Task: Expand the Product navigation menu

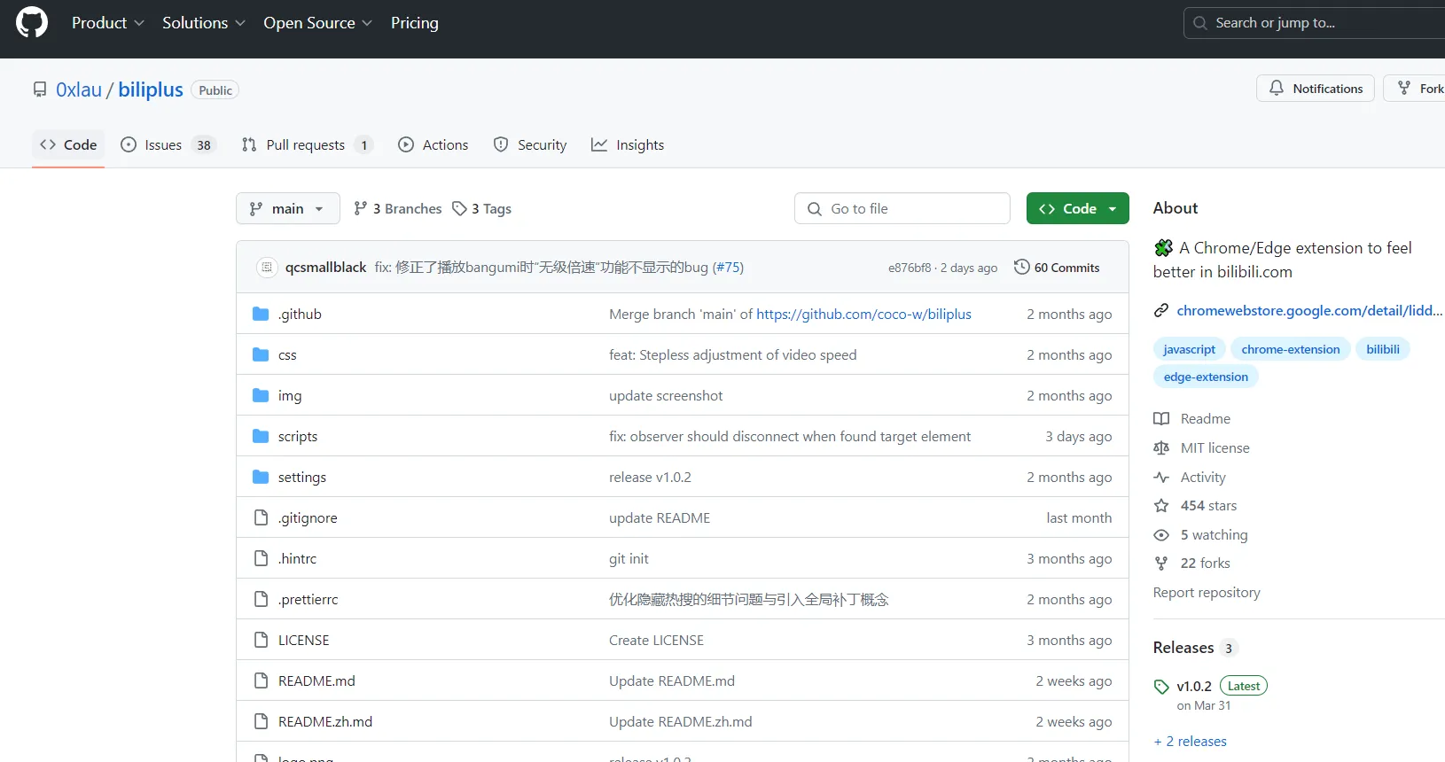Action: pos(107,23)
